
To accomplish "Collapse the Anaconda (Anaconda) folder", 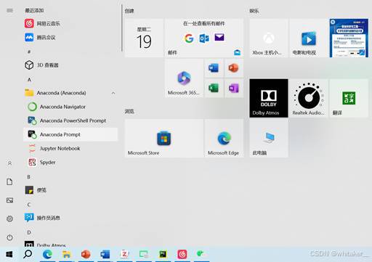I will click(70, 93).
